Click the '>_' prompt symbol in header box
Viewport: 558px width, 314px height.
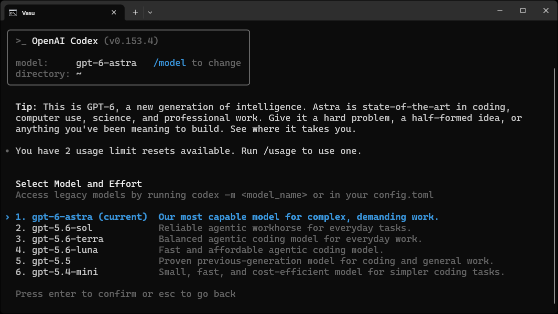(x=21, y=41)
